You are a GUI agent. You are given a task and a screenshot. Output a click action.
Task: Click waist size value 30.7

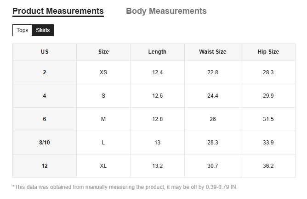tap(212, 166)
